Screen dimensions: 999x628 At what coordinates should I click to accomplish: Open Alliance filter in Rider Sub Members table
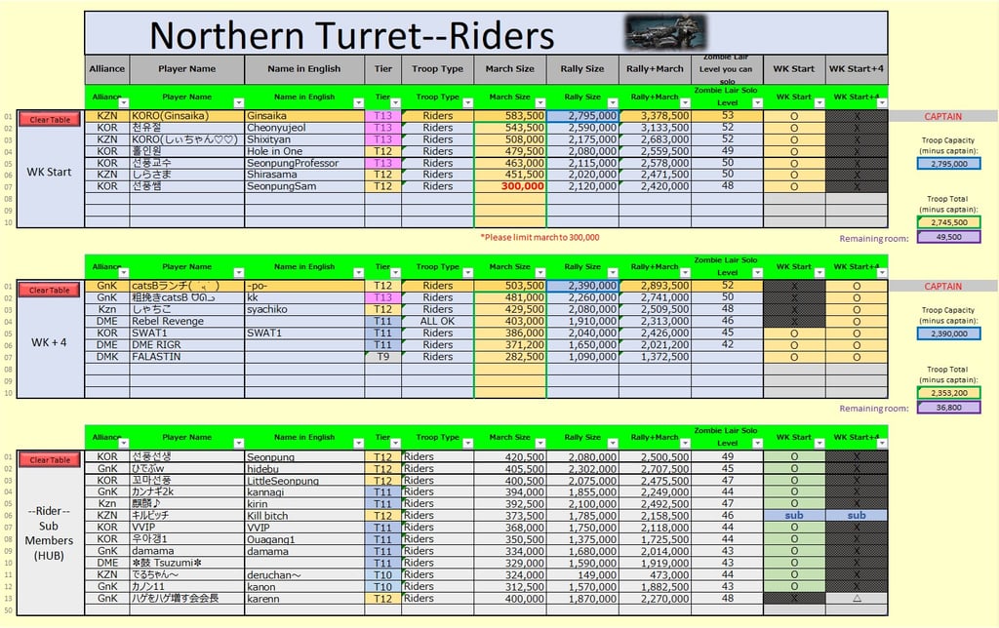[124, 444]
